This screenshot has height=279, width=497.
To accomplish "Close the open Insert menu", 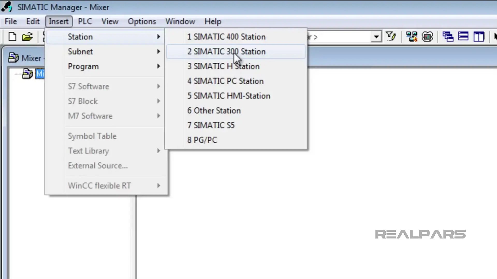I will click(x=59, y=21).
